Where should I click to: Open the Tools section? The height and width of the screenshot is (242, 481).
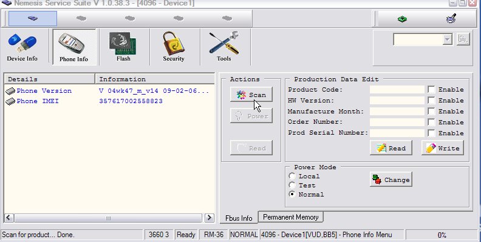pos(225,47)
